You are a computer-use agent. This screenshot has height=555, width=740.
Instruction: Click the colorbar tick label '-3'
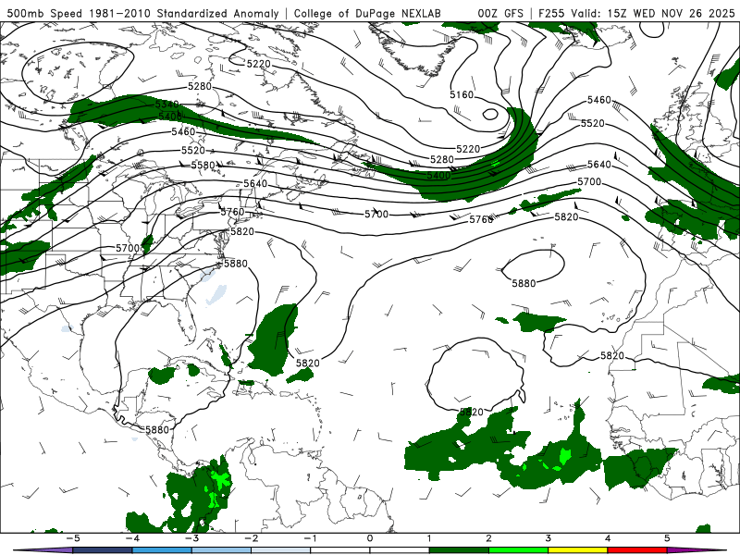click(x=191, y=538)
